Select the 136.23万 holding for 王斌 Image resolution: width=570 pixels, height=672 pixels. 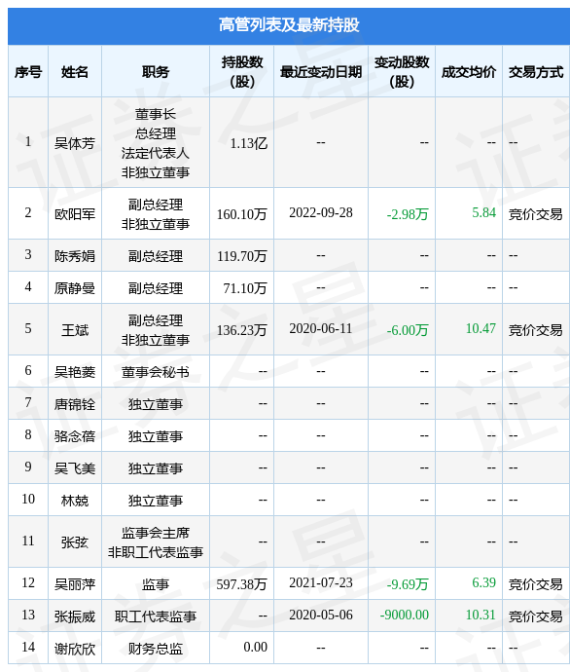pos(242,329)
